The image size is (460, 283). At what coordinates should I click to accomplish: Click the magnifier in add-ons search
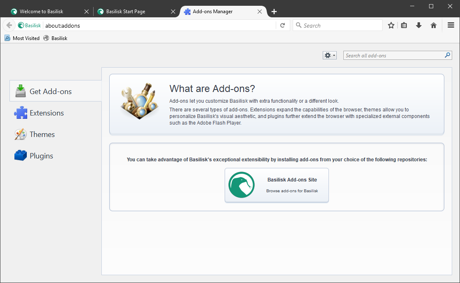[x=448, y=55]
